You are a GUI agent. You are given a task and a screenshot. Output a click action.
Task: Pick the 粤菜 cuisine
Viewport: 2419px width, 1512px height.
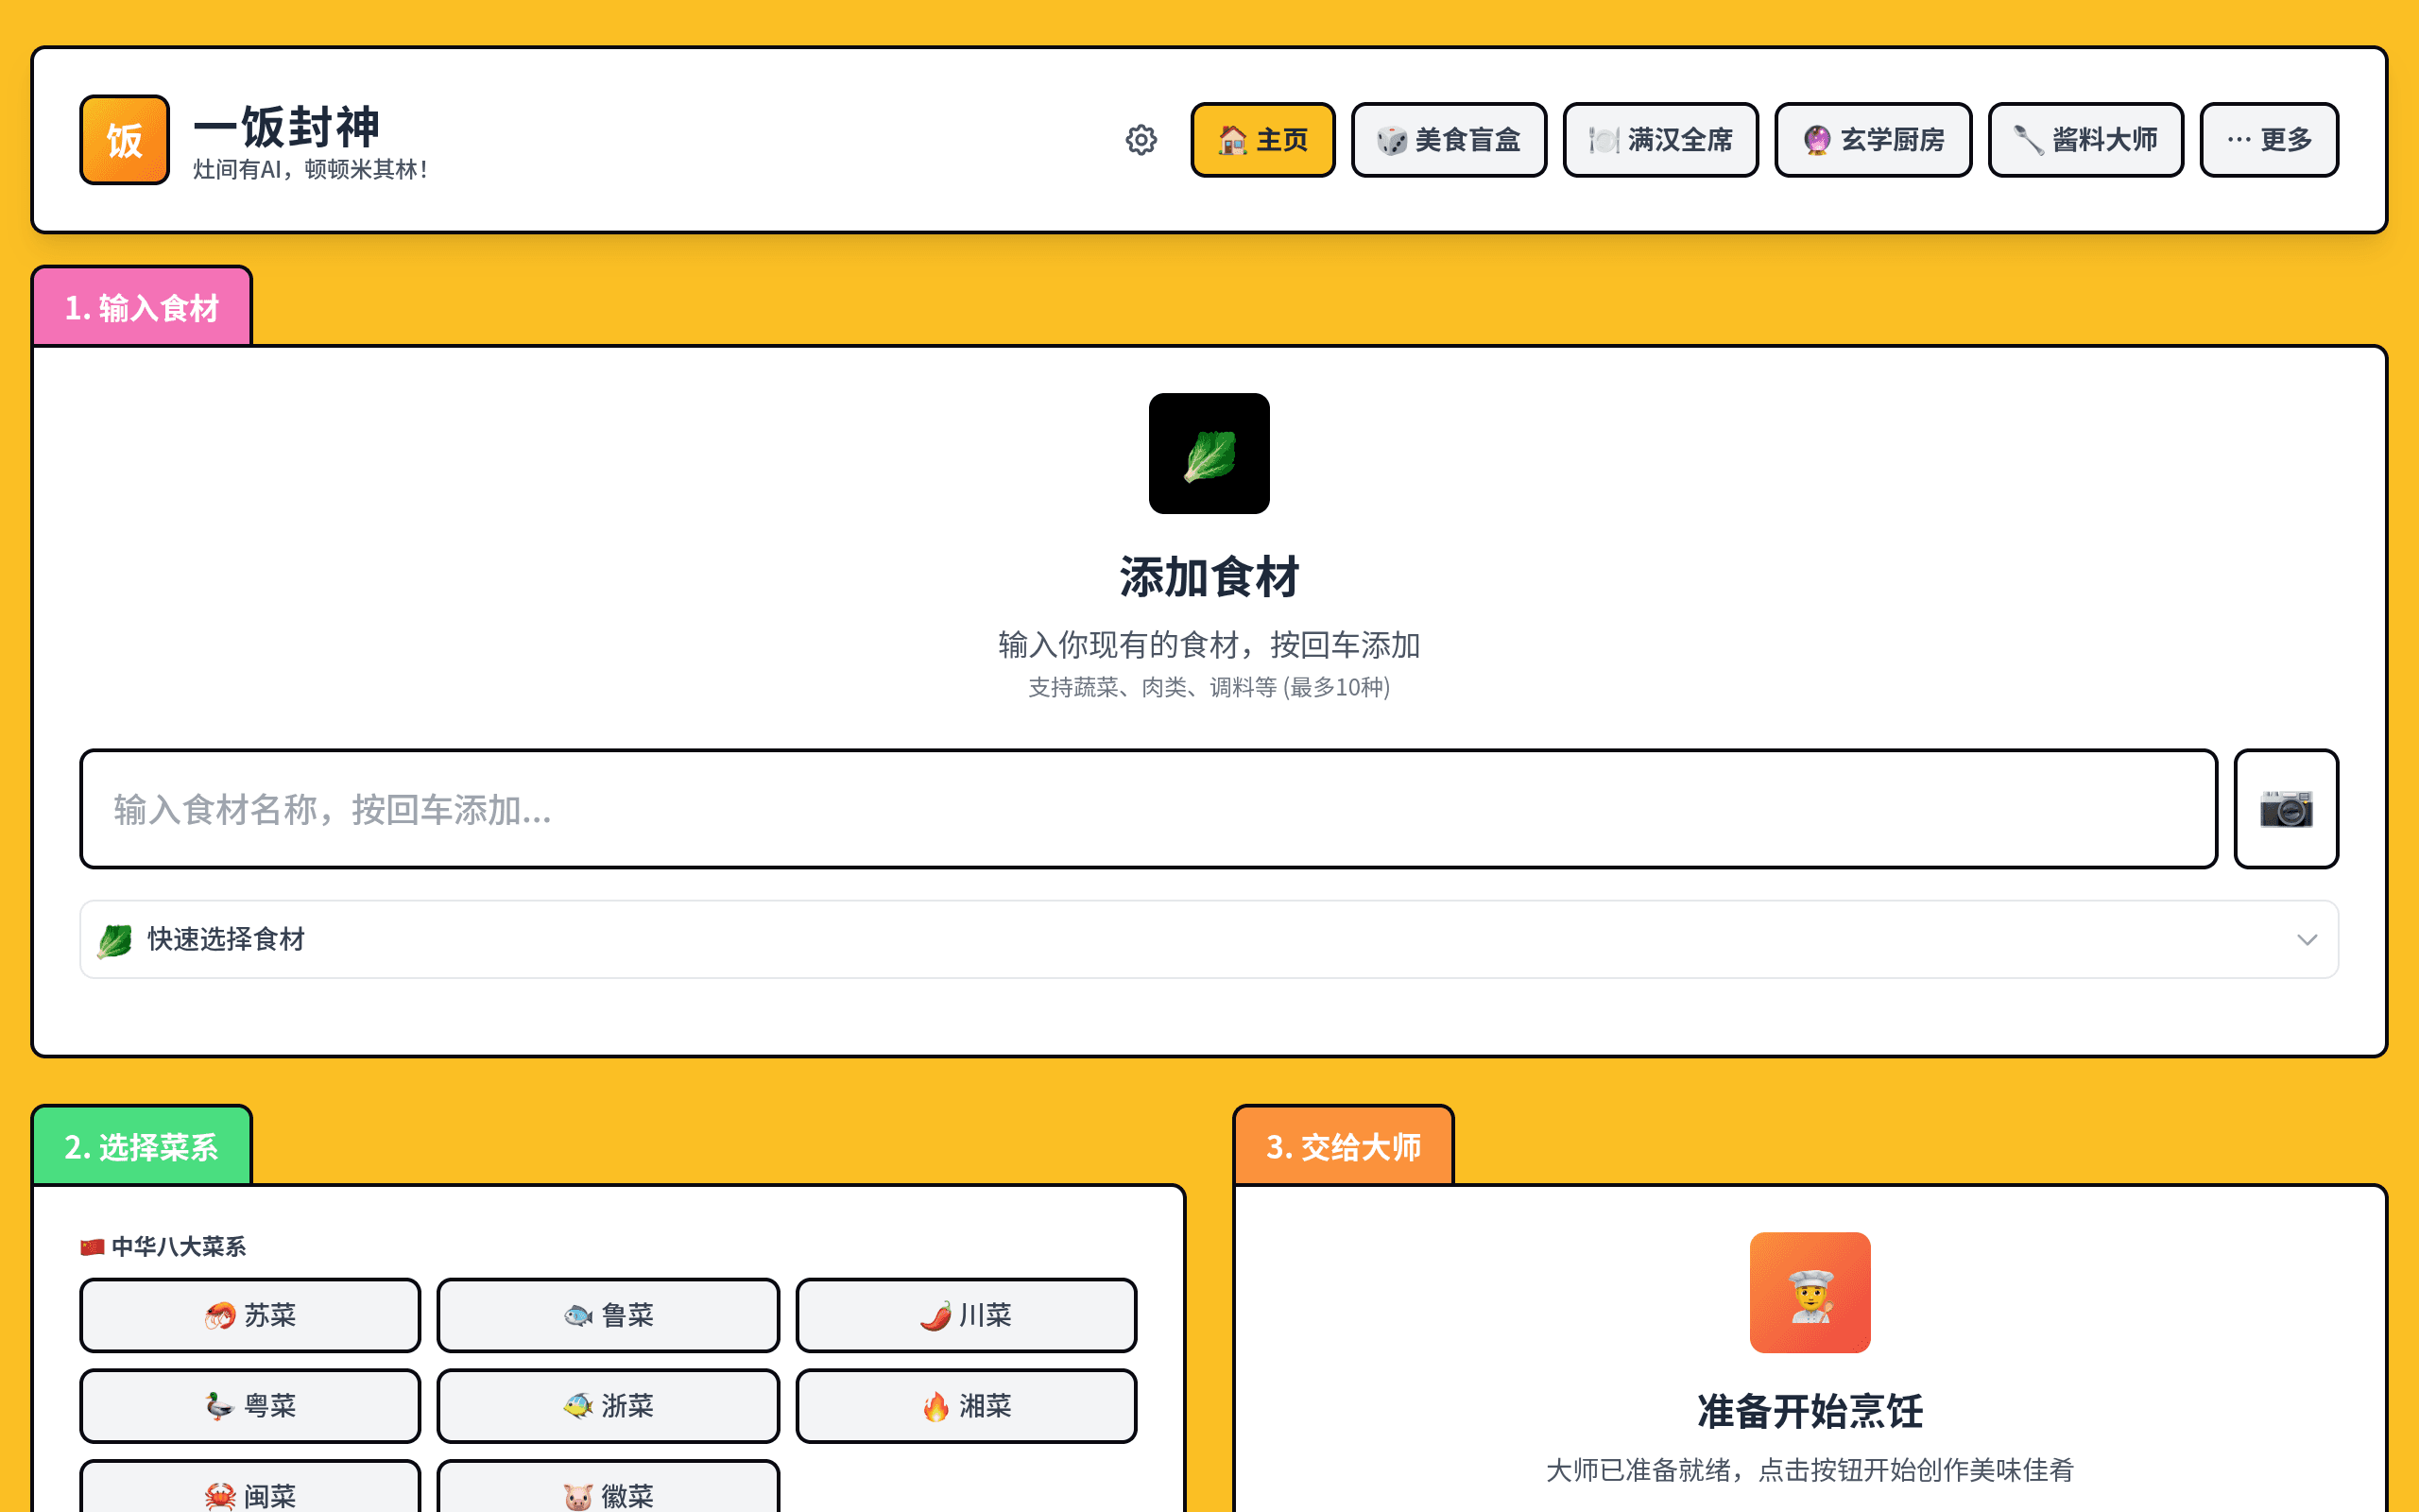pyautogui.click(x=249, y=1406)
